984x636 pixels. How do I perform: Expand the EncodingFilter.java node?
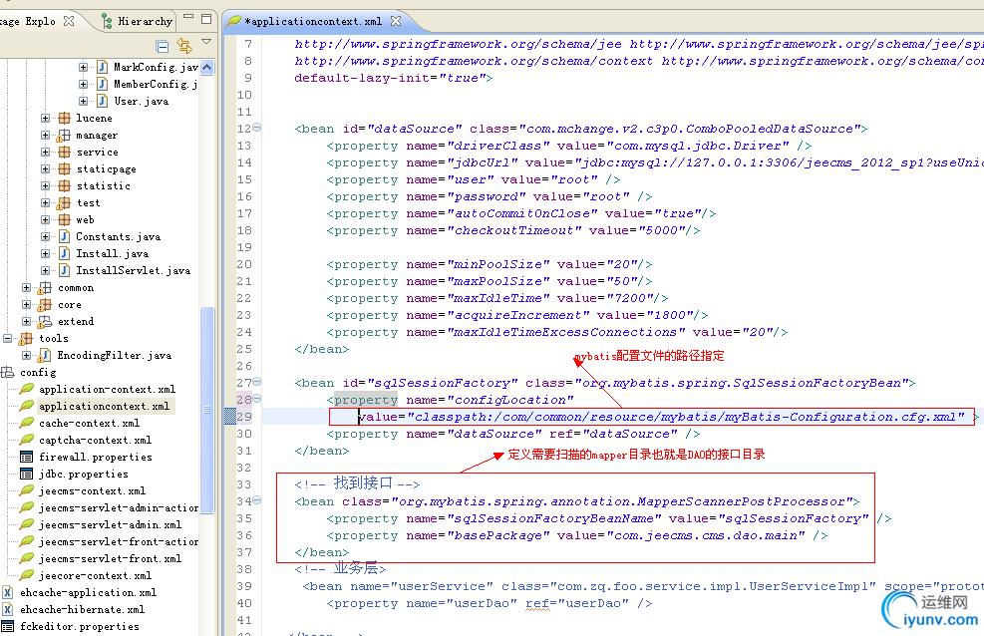(26, 354)
